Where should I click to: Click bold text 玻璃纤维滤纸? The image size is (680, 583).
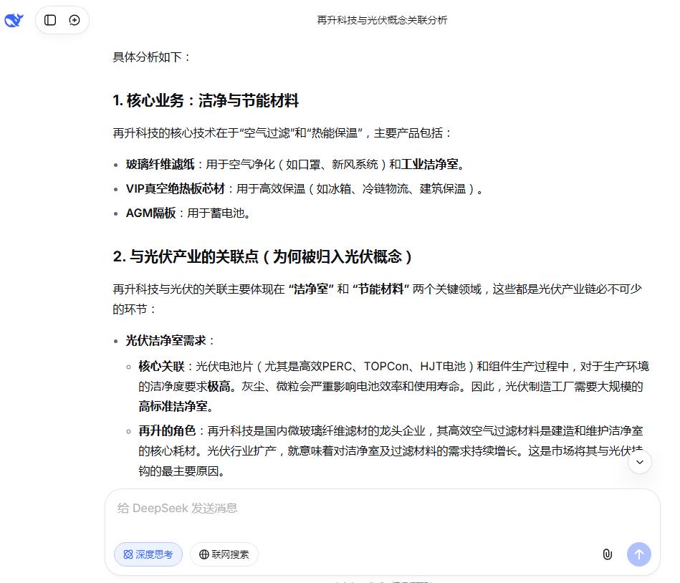pyautogui.click(x=160, y=164)
